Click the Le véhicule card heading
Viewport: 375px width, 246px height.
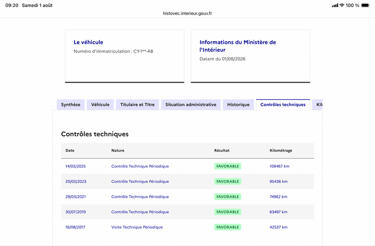[x=89, y=42]
